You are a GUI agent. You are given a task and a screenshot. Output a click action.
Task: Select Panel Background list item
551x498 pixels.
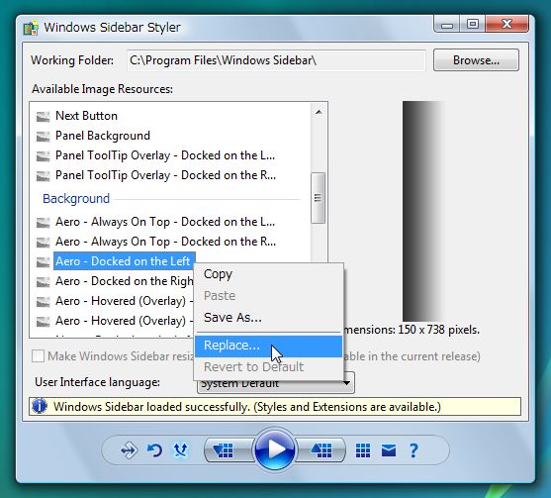(x=103, y=136)
